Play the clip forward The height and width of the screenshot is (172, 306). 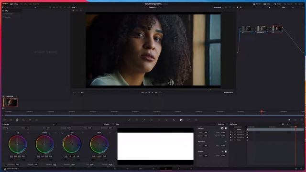pyautogui.click(x=153, y=92)
